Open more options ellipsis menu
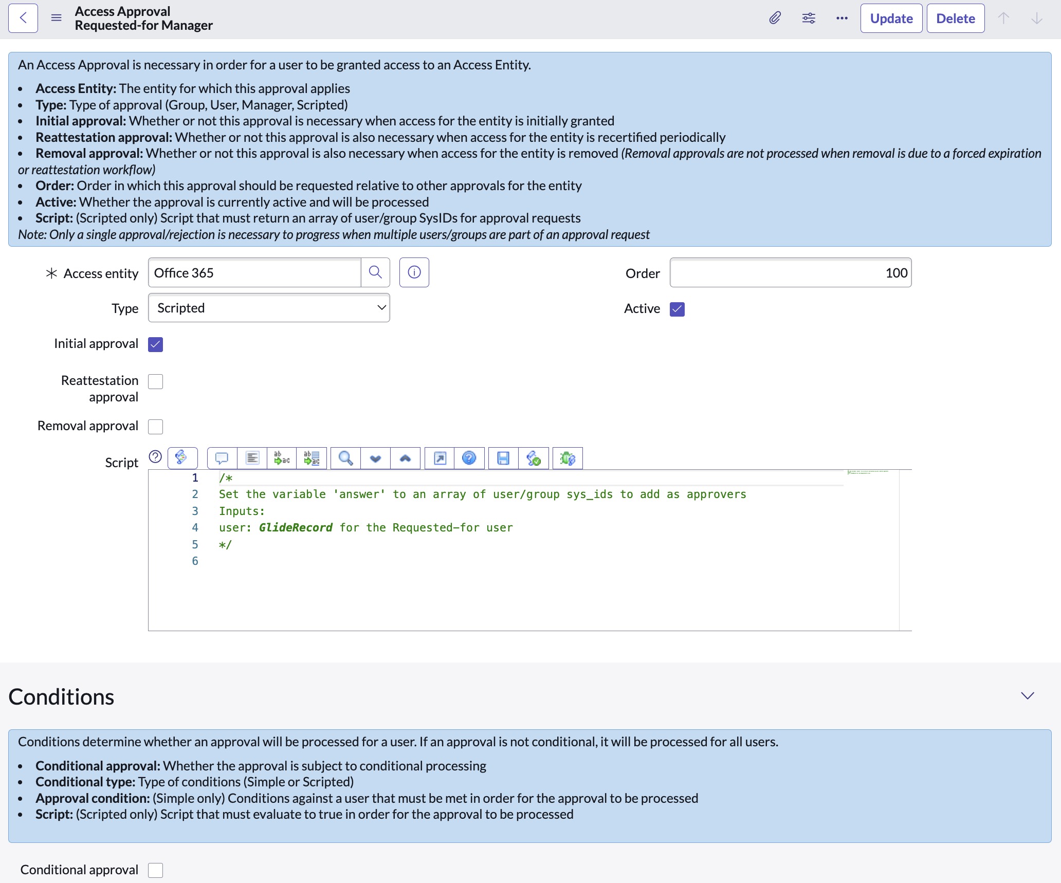The width and height of the screenshot is (1061, 883). [x=842, y=18]
